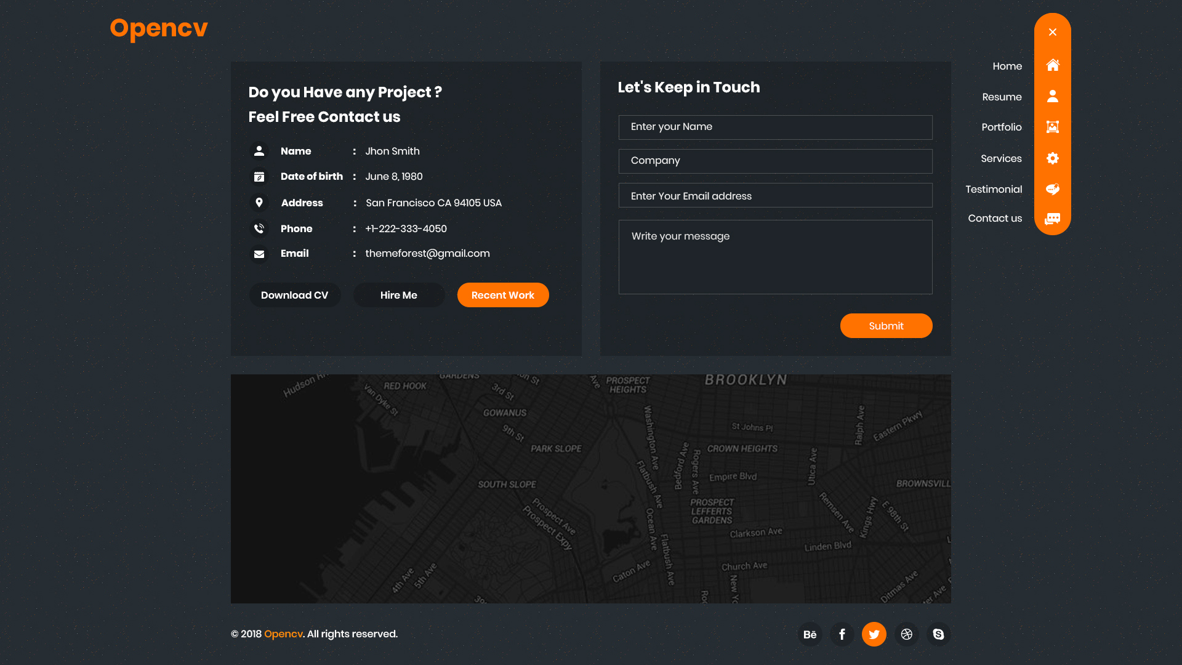The height and width of the screenshot is (665, 1182).
Task: Open the Behance social icon
Action: coord(810,634)
